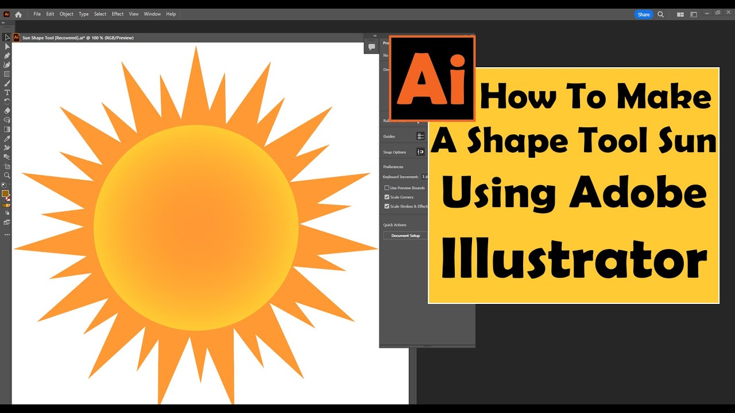The height and width of the screenshot is (413, 735).
Task: Select the Eyedropper tool
Action: [7, 138]
